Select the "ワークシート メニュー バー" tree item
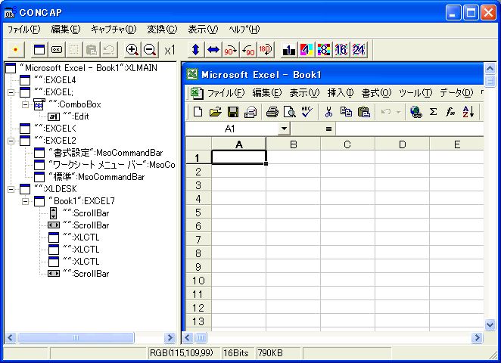501x363 pixels. click(x=111, y=165)
